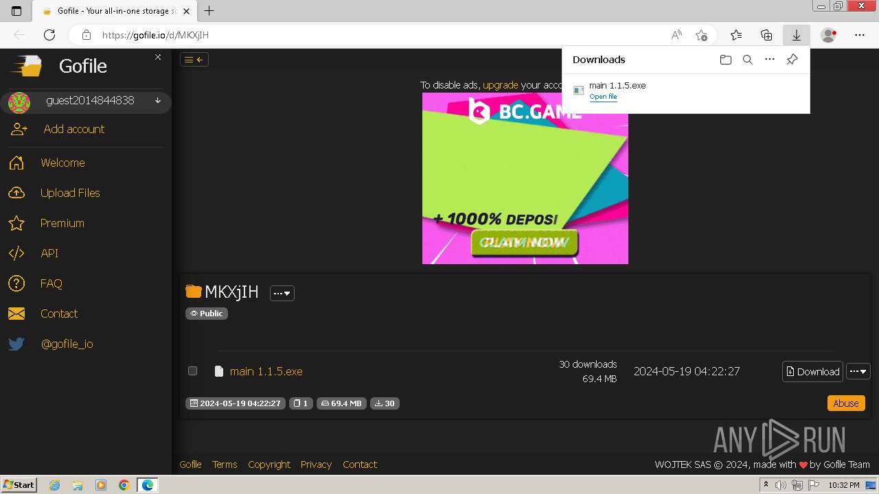The width and height of the screenshot is (879, 494).
Task: Click the Download button for main 1.1.5.exe
Action: point(813,371)
